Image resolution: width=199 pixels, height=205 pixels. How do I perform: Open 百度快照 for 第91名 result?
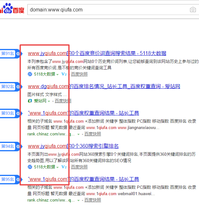click(x=79, y=74)
